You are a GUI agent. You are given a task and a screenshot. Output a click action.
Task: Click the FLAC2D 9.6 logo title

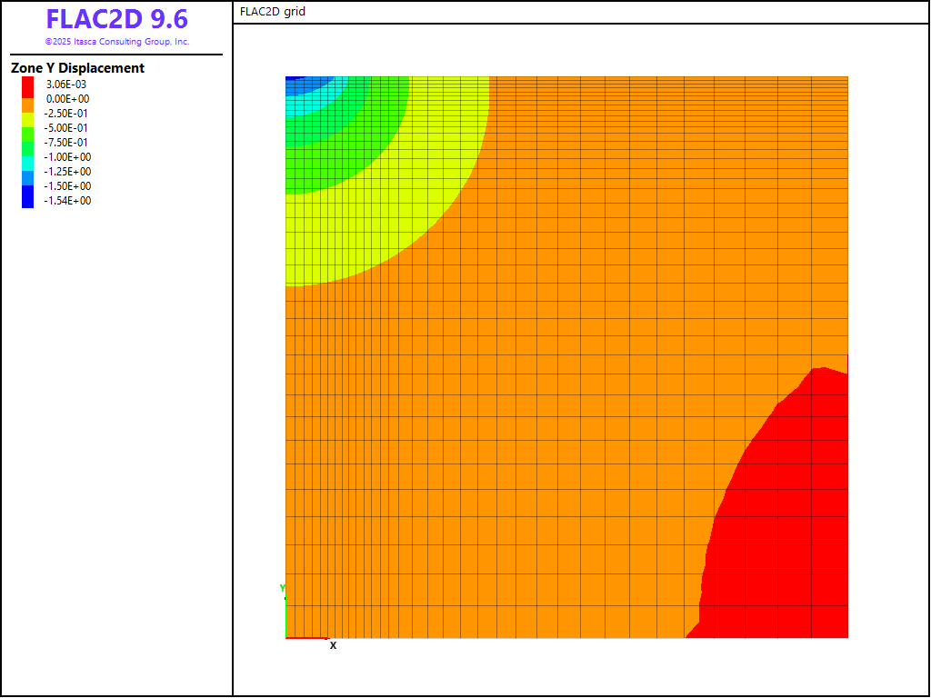116,20
